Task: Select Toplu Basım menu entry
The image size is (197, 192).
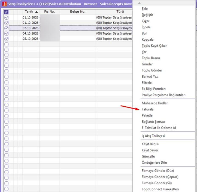Action: pyautogui.click(x=151, y=58)
